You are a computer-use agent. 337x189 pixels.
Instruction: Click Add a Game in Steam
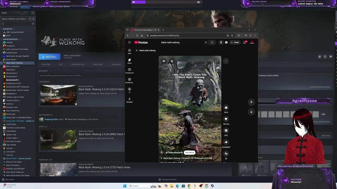(x=8, y=180)
